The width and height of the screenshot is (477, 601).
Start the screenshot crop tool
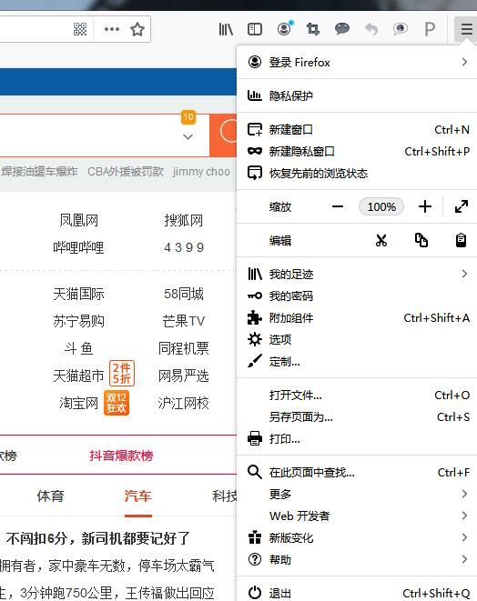(313, 29)
